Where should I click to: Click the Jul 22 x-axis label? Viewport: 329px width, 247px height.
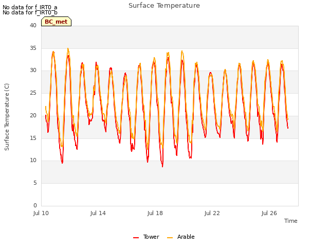click(x=212, y=213)
